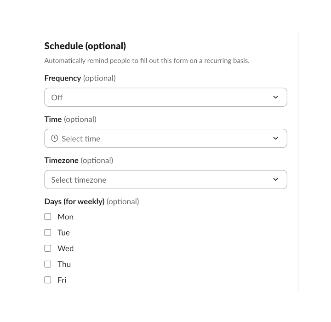Tick the Tue checkbox

pos(48,232)
